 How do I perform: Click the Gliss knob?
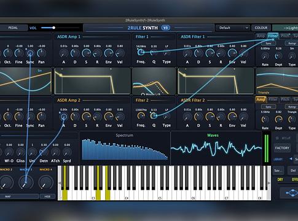(20, 152)
